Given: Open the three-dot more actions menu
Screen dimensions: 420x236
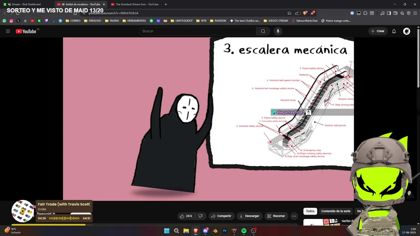Looking at the screenshot, I should (x=294, y=216).
